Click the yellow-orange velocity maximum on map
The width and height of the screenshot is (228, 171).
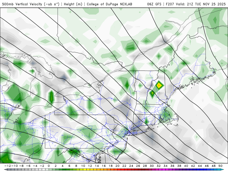pyautogui.click(x=159, y=85)
